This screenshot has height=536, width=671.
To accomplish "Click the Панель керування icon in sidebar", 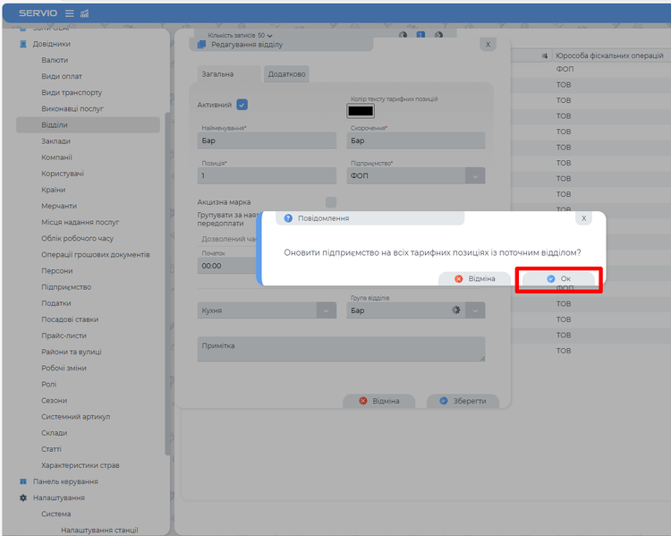I will click(x=24, y=481).
